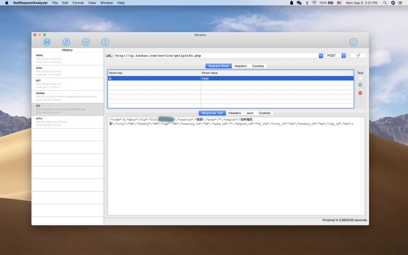
Task: Click the US flag input source icon
Action: click(x=339, y=3)
